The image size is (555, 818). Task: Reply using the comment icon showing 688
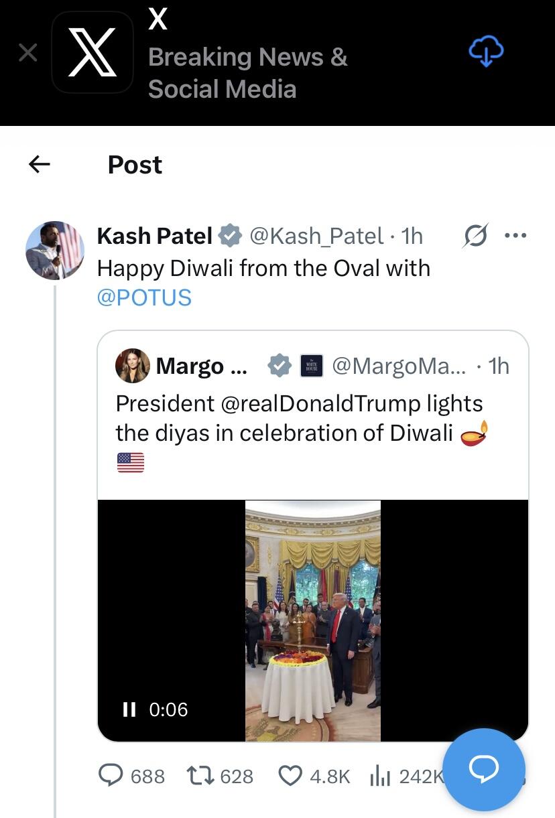pyautogui.click(x=111, y=776)
